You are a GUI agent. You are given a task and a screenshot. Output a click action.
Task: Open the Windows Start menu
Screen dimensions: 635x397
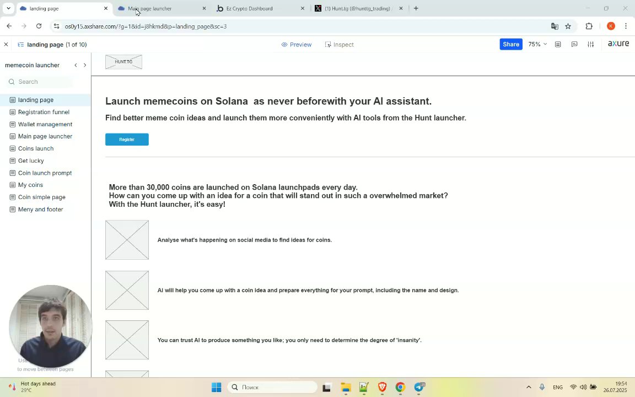(216, 387)
